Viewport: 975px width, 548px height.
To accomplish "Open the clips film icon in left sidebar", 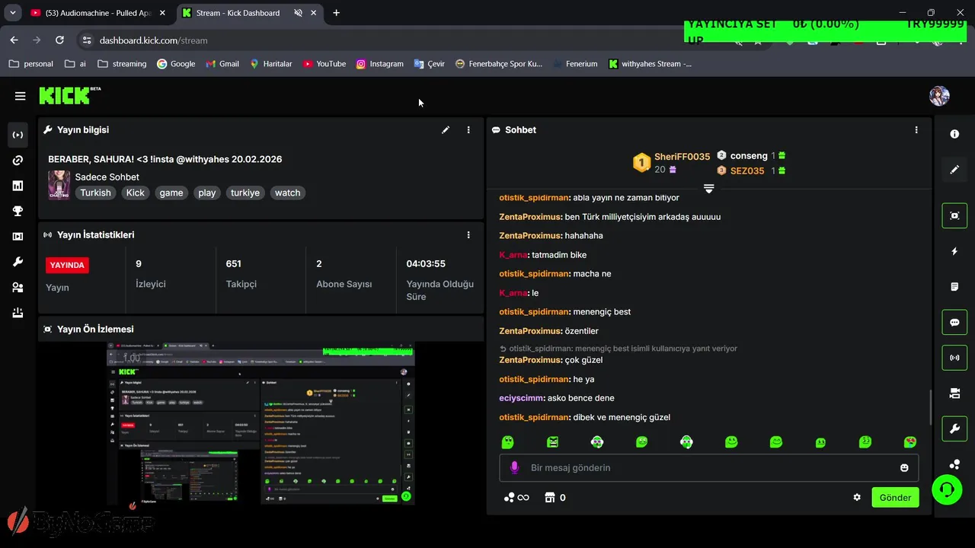I will coord(18,237).
